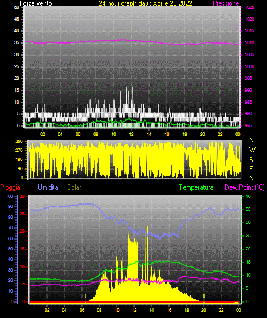
Task: Click the Solar legend label
Action: (x=74, y=187)
